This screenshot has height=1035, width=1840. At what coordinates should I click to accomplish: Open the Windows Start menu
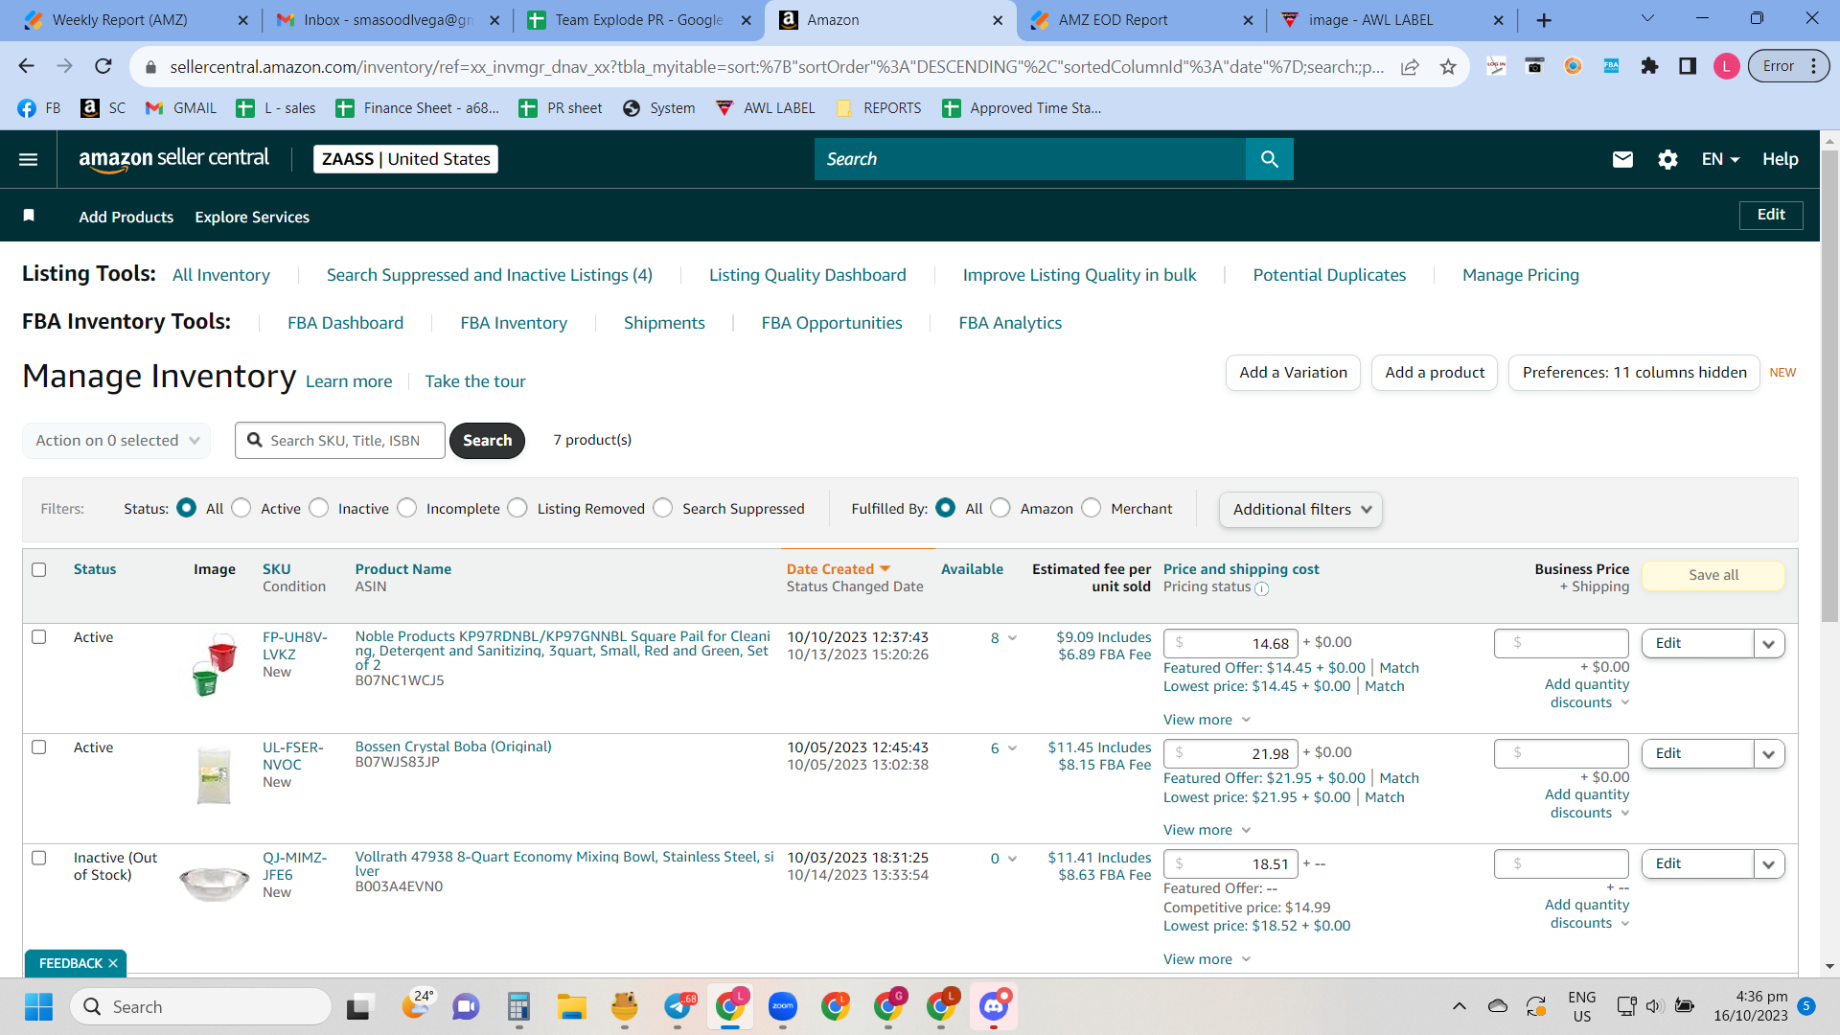[39, 1006]
